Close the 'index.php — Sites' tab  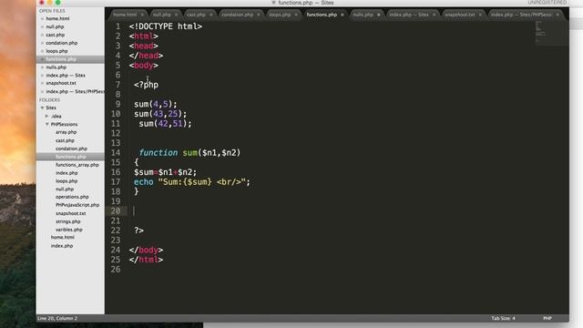click(x=434, y=15)
